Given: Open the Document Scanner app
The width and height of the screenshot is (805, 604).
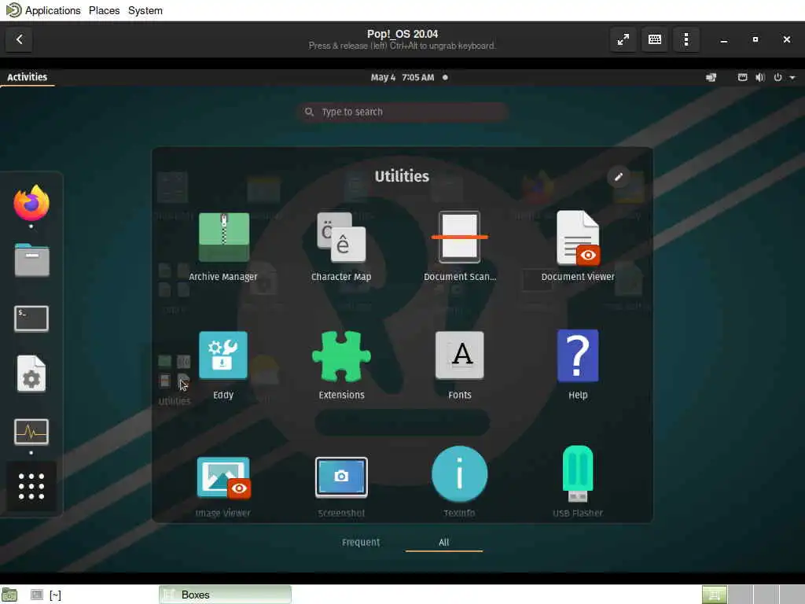Looking at the screenshot, I should click(x=459, y=246).
